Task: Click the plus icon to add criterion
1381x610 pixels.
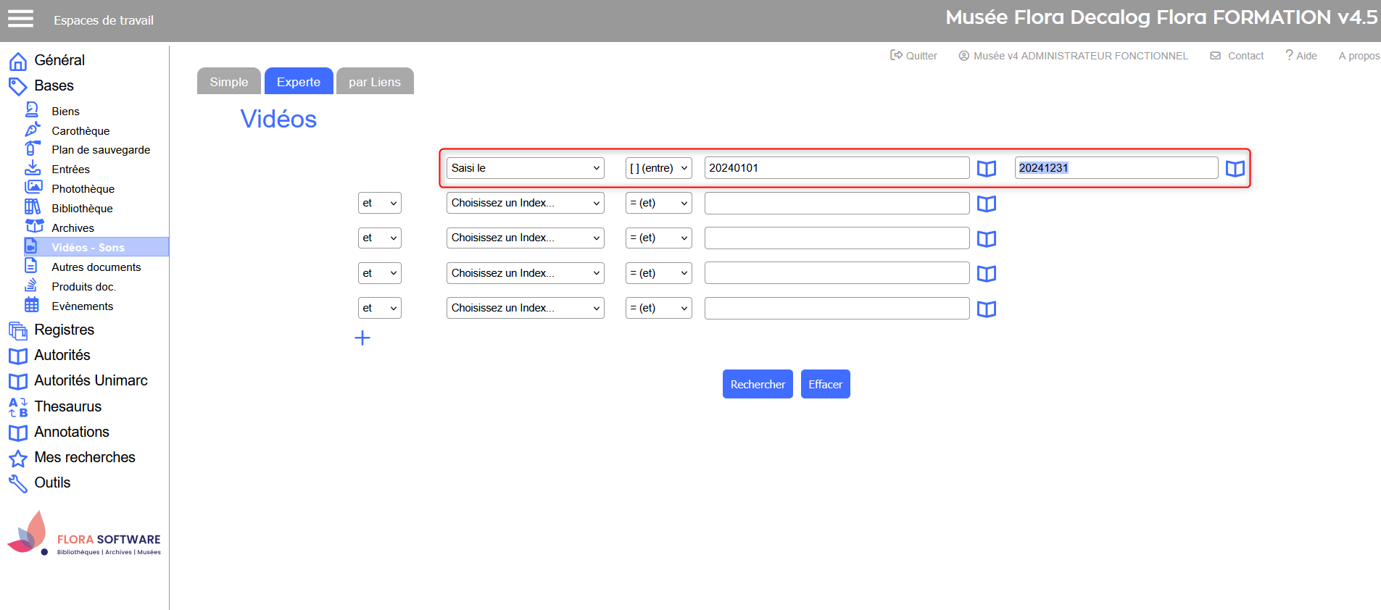Action: click(362, 338)
